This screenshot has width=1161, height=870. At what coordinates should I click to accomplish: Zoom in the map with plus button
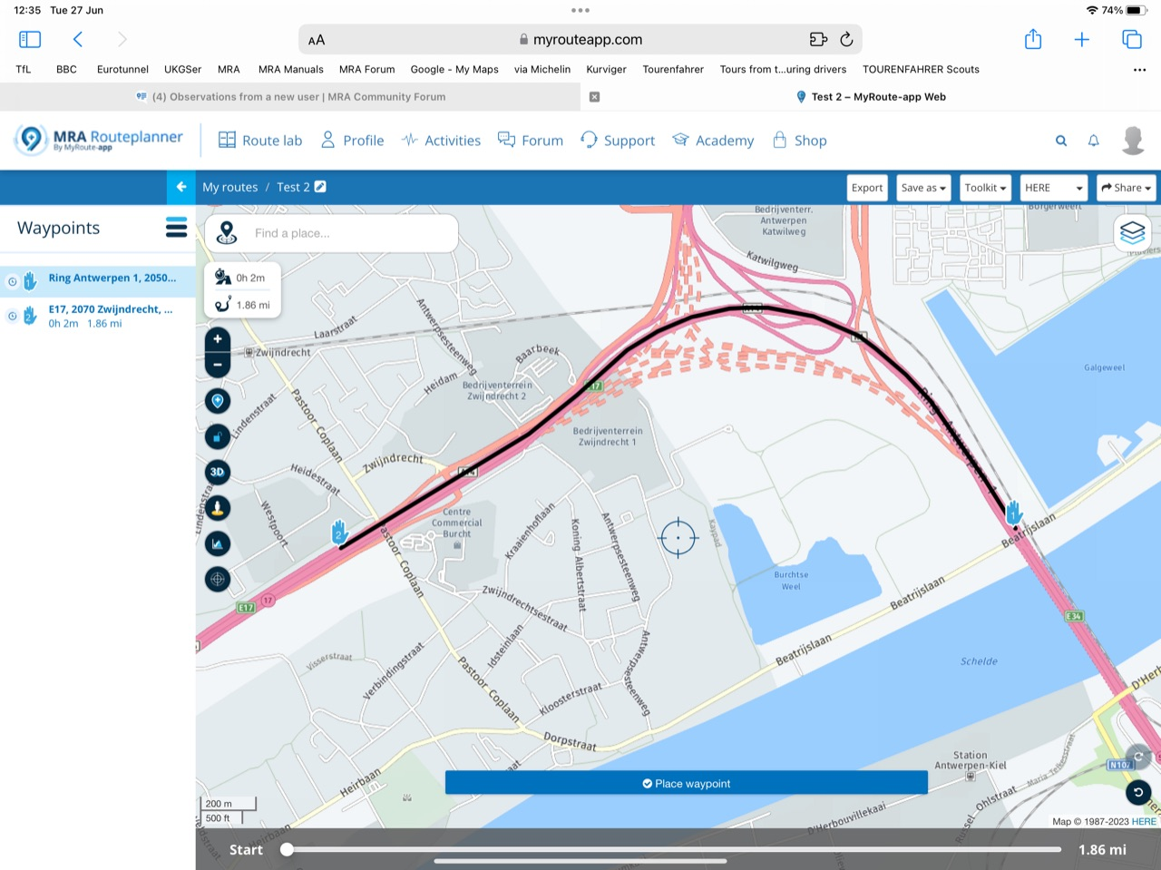coord(218,339)
